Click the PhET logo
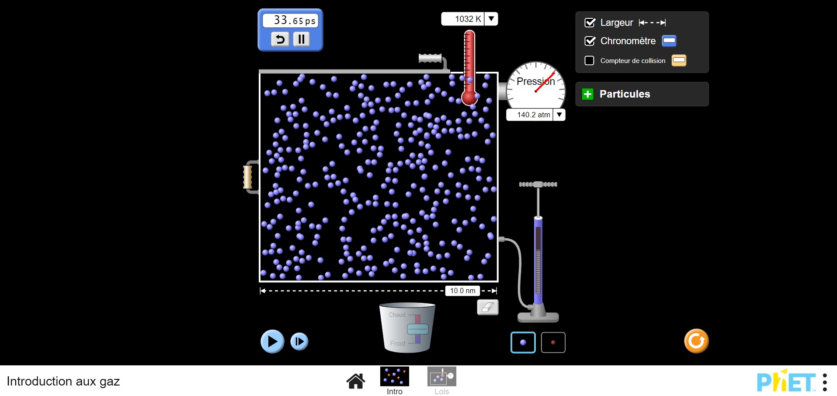The image size is (837, 396). [786, 382]
